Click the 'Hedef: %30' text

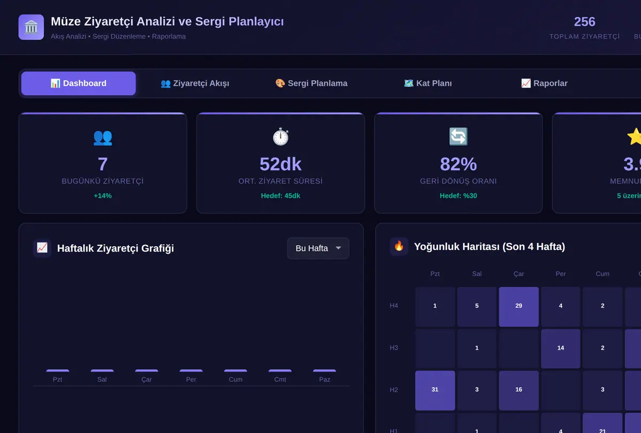458,196
